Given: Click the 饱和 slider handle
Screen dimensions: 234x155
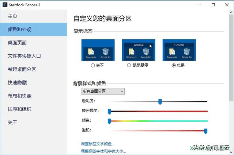Looking at the screenshot, I should pos(205,131).
